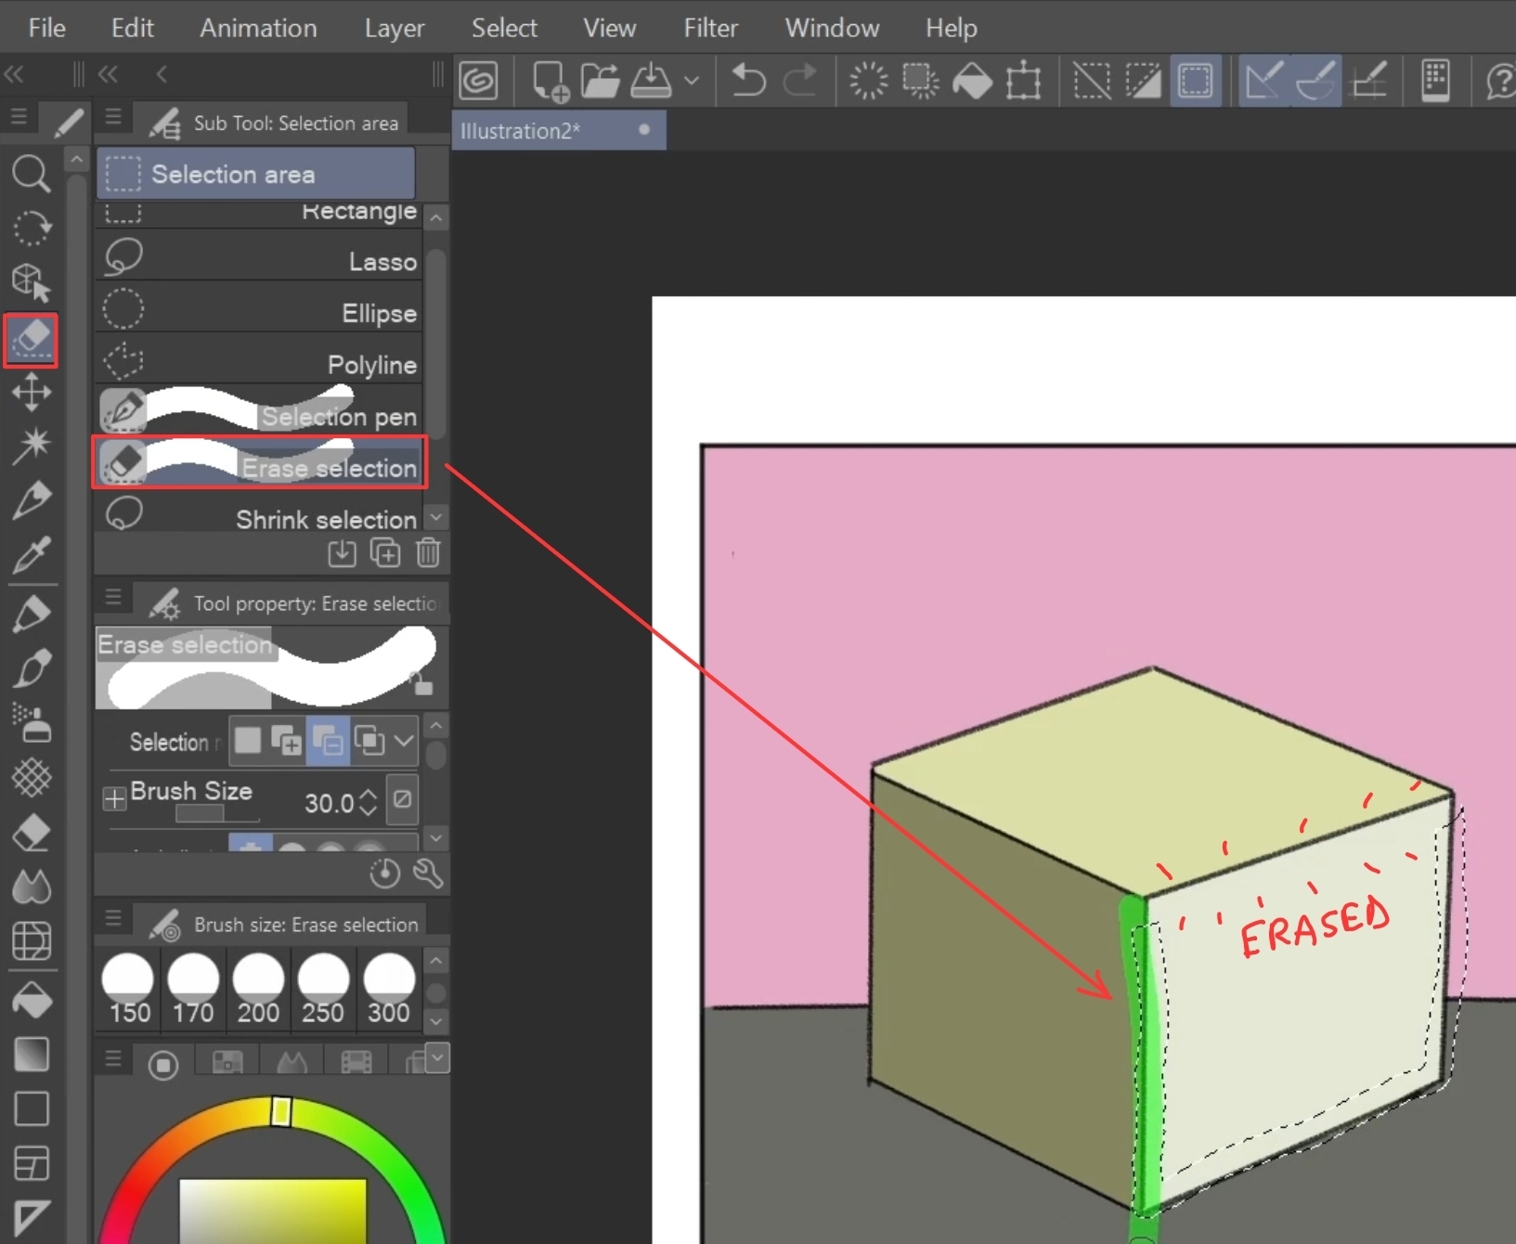Select the Zoom magnifier tool
Viewport: 1516px width, 1244px height.
pyautogui.click(x=31, y=174)
